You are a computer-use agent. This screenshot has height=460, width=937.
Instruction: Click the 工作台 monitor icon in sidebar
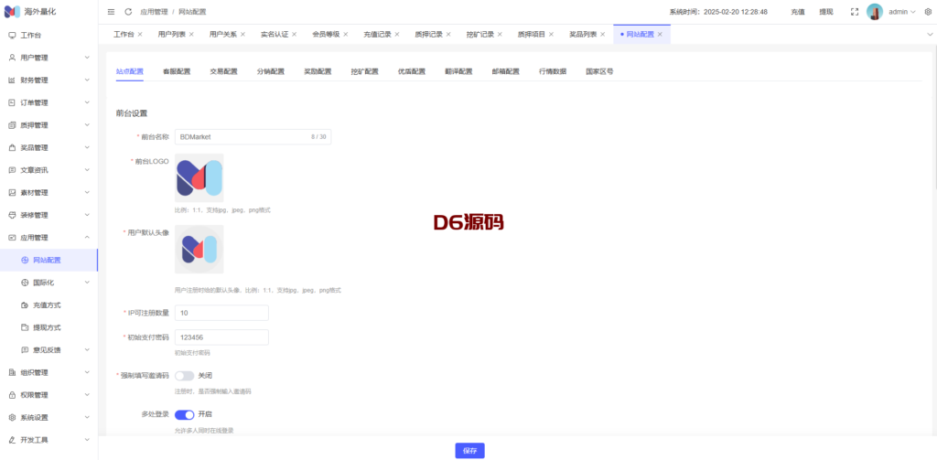12,36
